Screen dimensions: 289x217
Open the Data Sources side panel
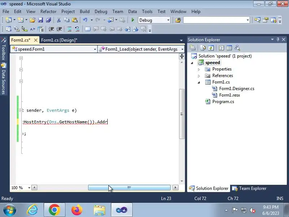(4, 79)
